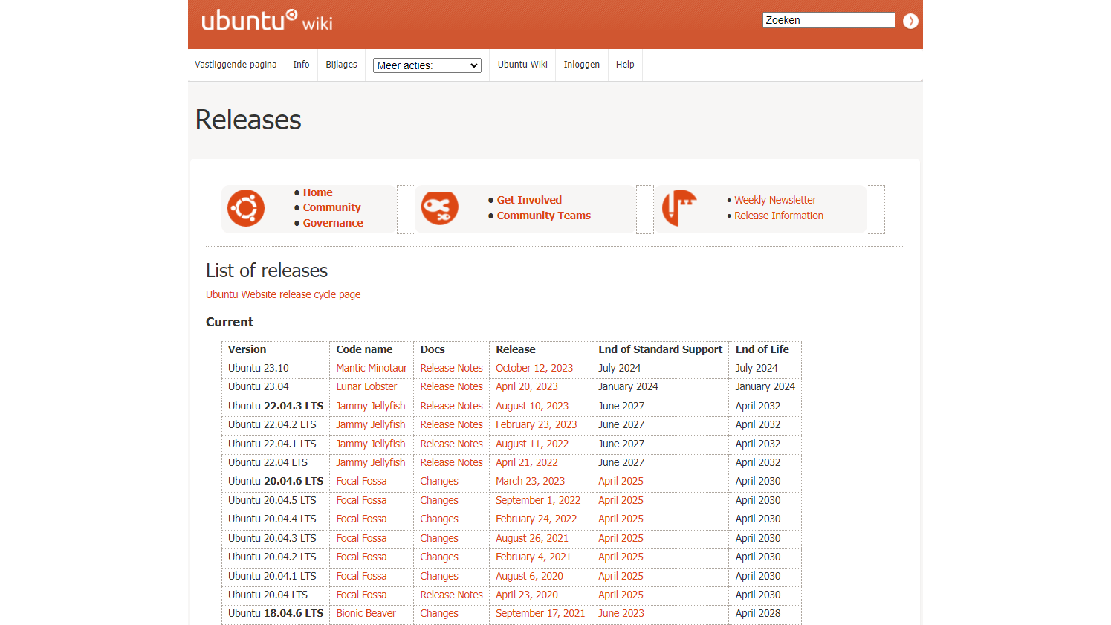Click the List of releases heading
Viewport: 1111px width, 625px height.
(x=267, y=271)
